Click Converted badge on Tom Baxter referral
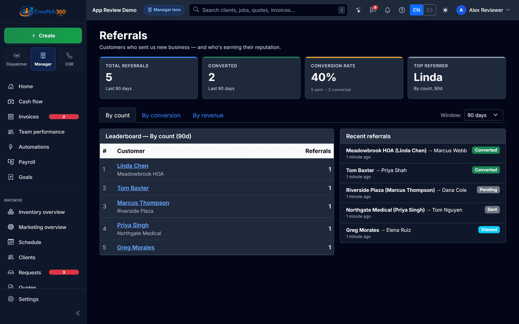 pos(486,170)
